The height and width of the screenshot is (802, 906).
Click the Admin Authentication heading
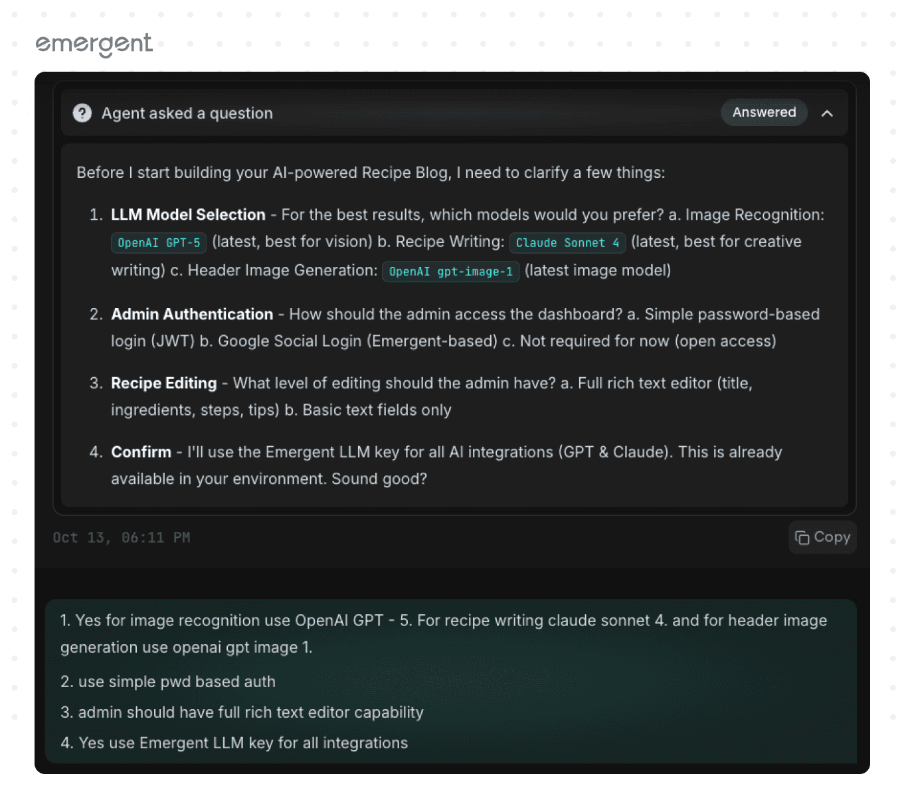(192, 314)
